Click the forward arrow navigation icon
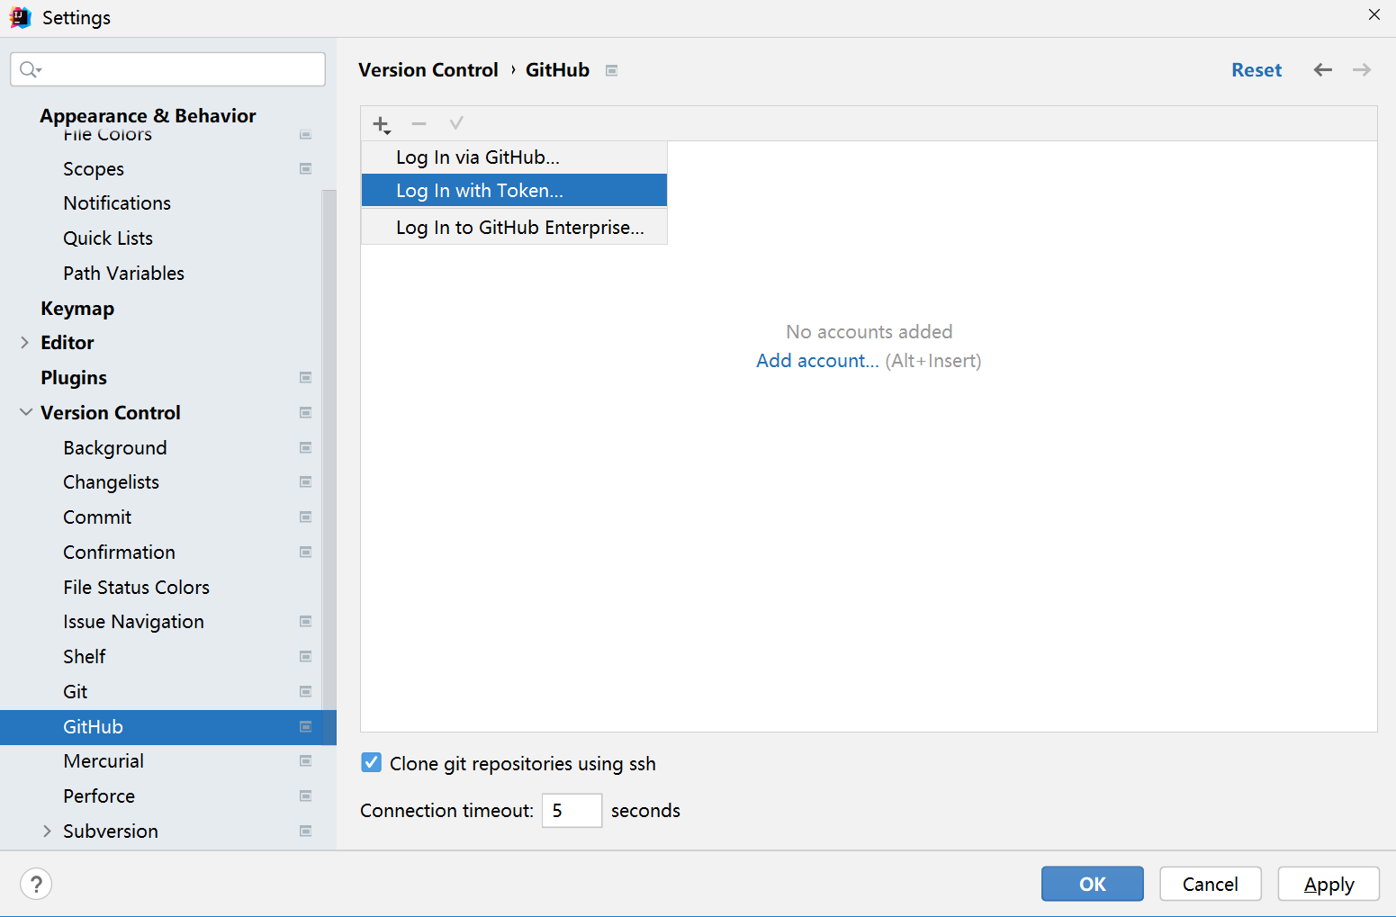The image size is (1396, 917). click(1362, 70)
